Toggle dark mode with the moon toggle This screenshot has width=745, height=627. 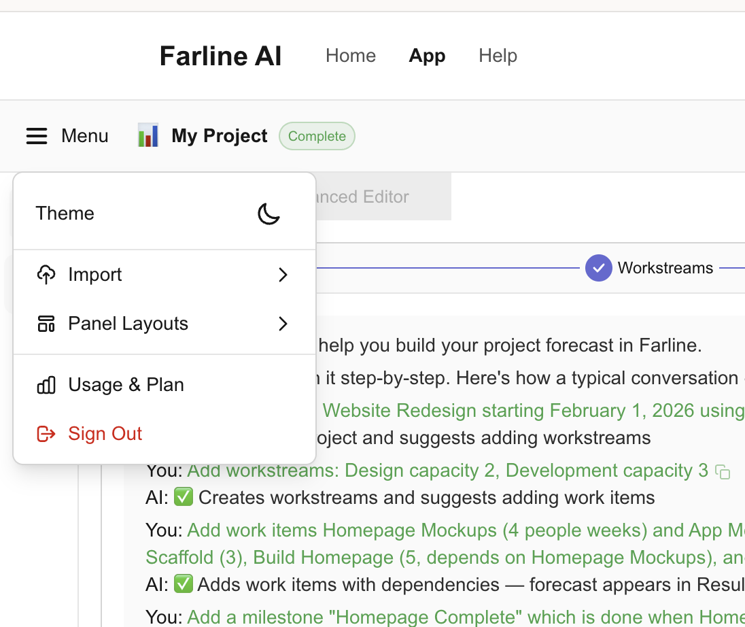269,214
